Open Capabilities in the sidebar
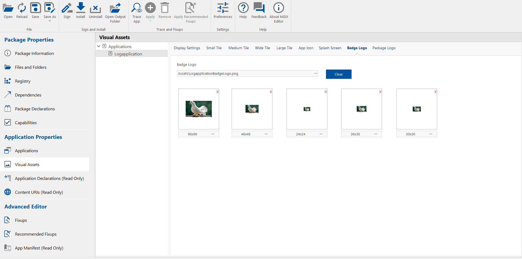Screen dimensions: 522x259 (x=26, y=123)
